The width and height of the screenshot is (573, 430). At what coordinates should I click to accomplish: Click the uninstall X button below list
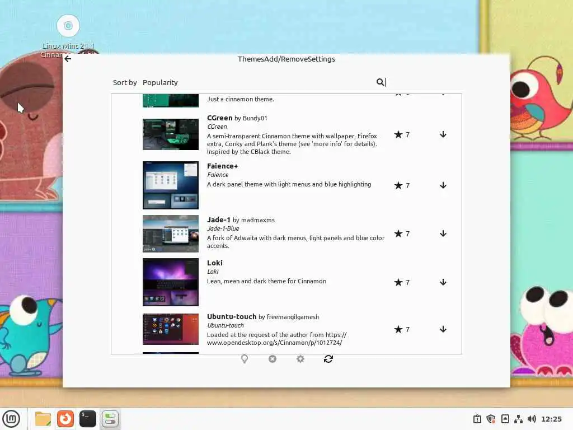tap(273, 359)
